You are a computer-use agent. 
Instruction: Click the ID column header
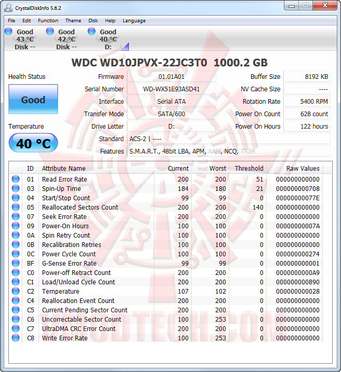31,169
